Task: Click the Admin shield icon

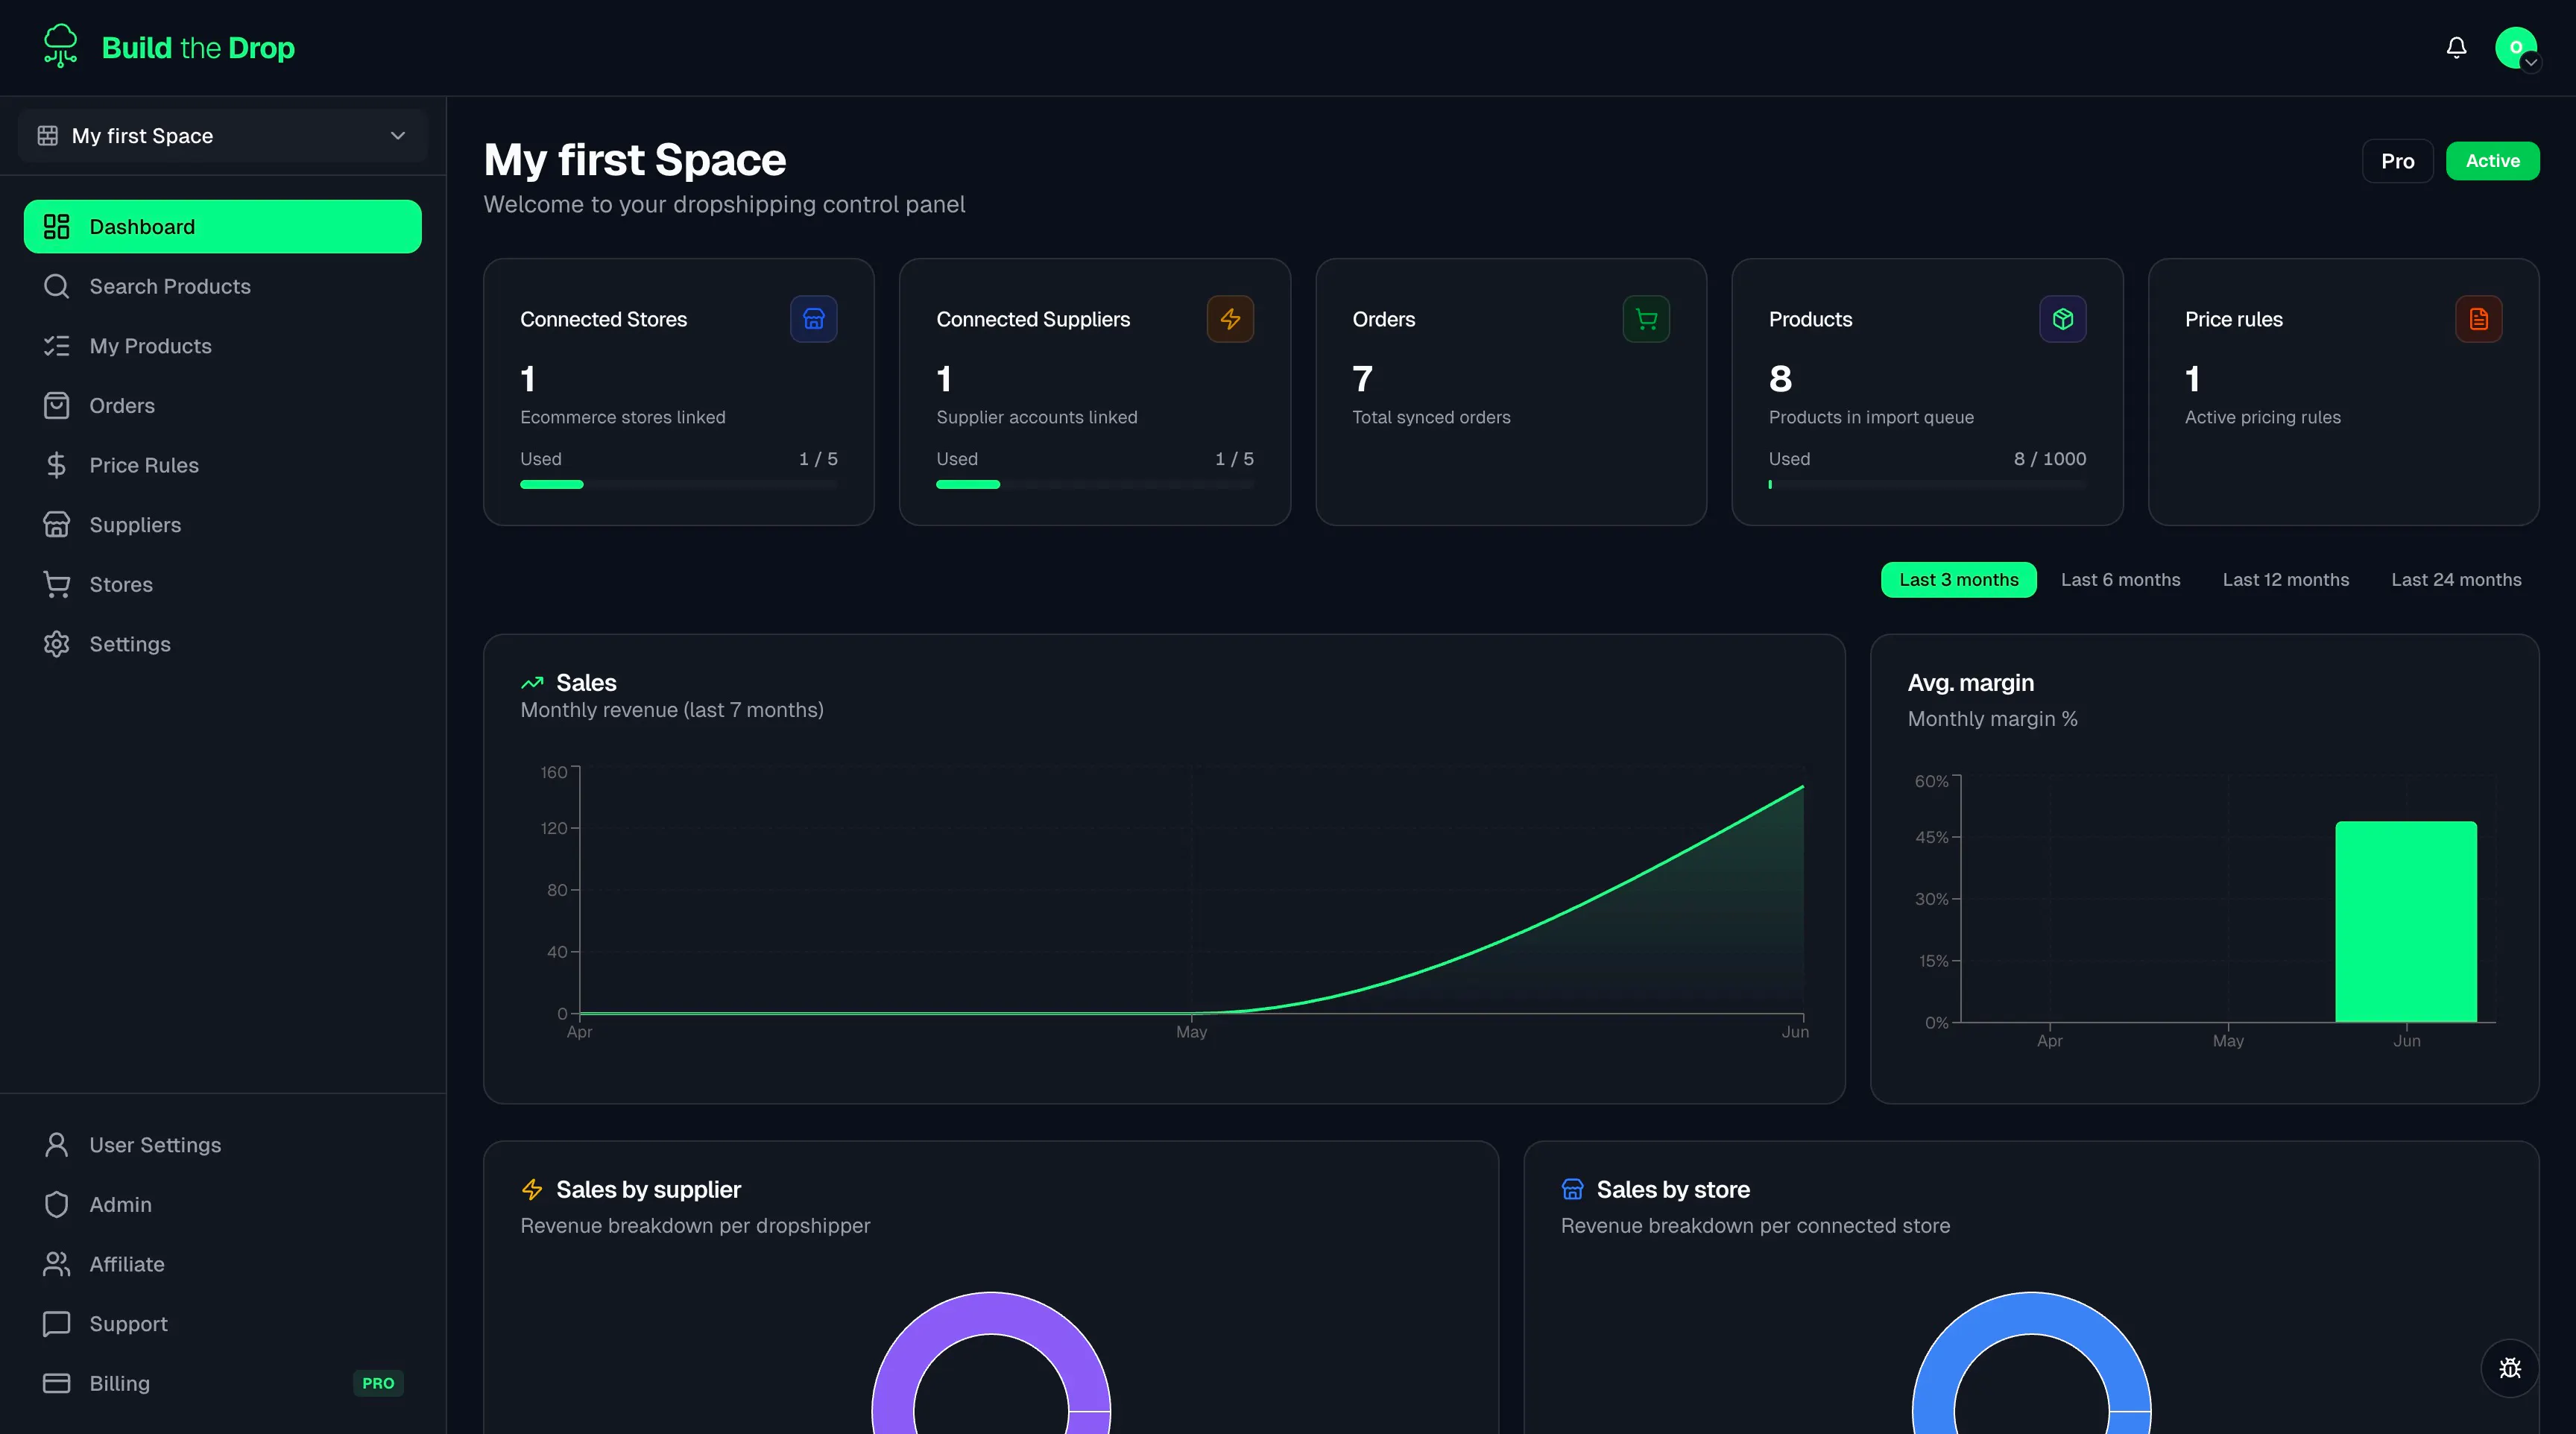Action: pos(57,1204)
